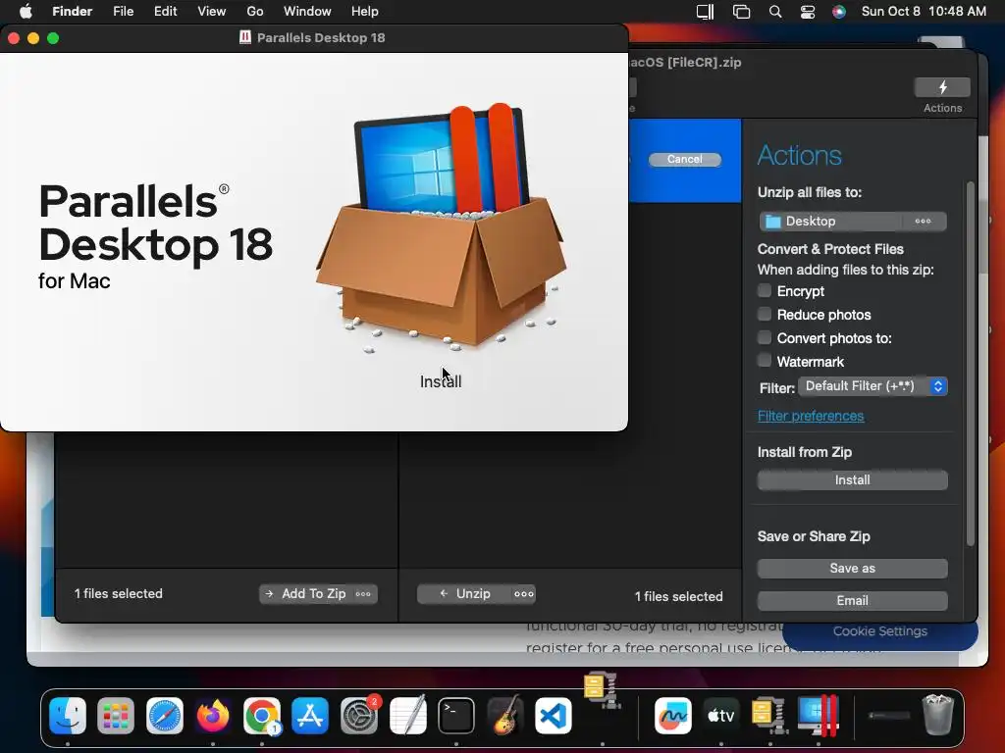The width and height of the screenshot is (1005, 753).
Task: Open Terminal from the Dock
Action: (455, 715)
